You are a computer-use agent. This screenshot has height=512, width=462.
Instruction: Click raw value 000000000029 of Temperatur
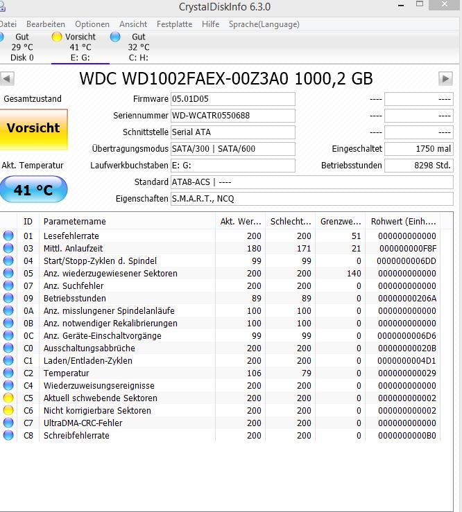[x=407, y=373]
